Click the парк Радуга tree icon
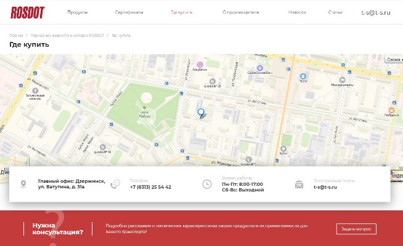The image size is (403, 246). (144, 108)
